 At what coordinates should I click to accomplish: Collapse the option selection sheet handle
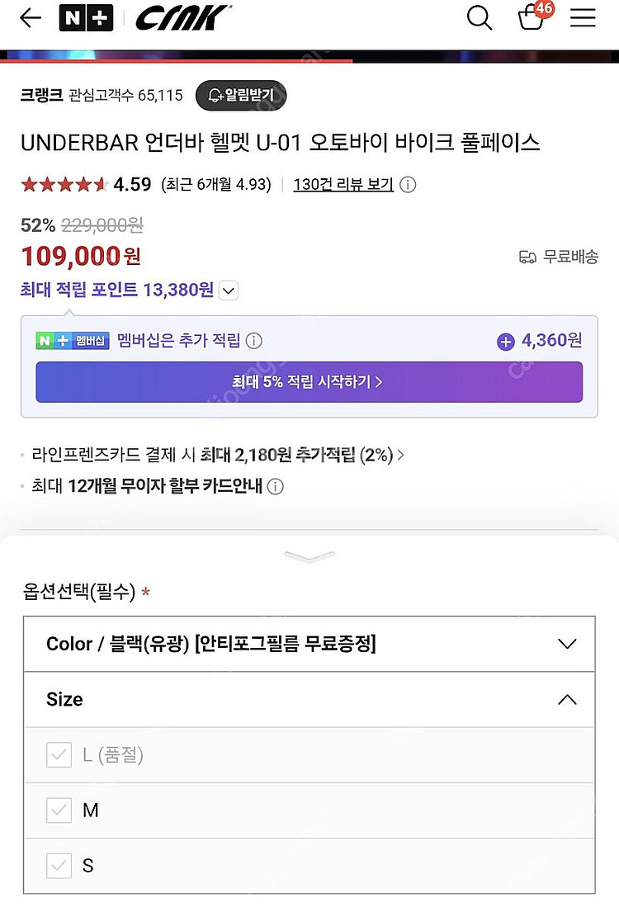pyautogui.click(x=309, y=557)
